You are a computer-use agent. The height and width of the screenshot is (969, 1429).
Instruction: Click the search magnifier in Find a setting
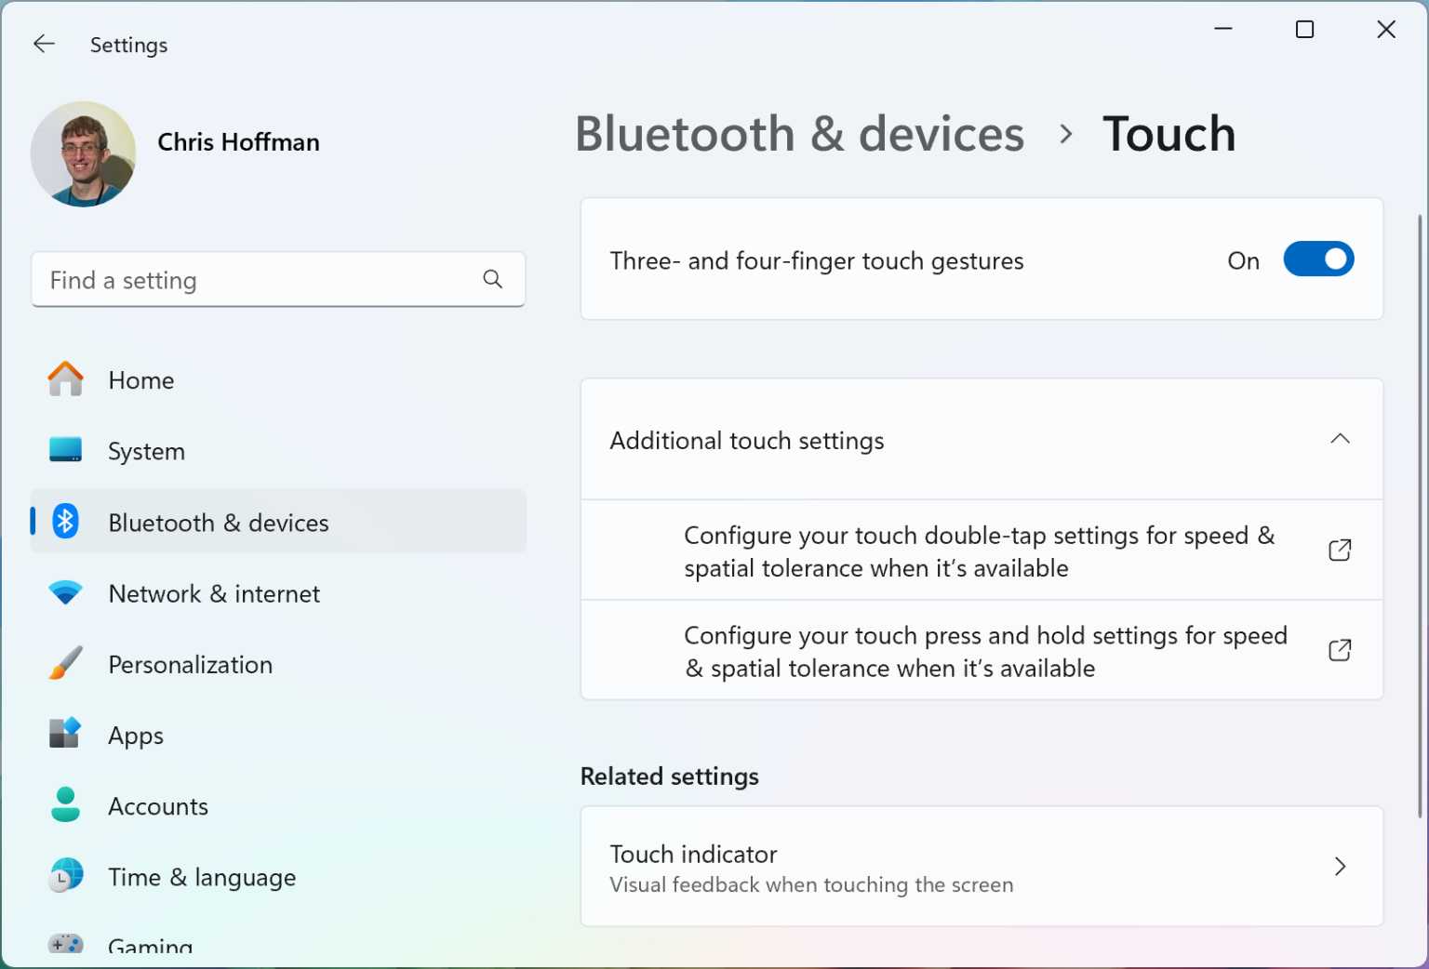coord(492,279)
